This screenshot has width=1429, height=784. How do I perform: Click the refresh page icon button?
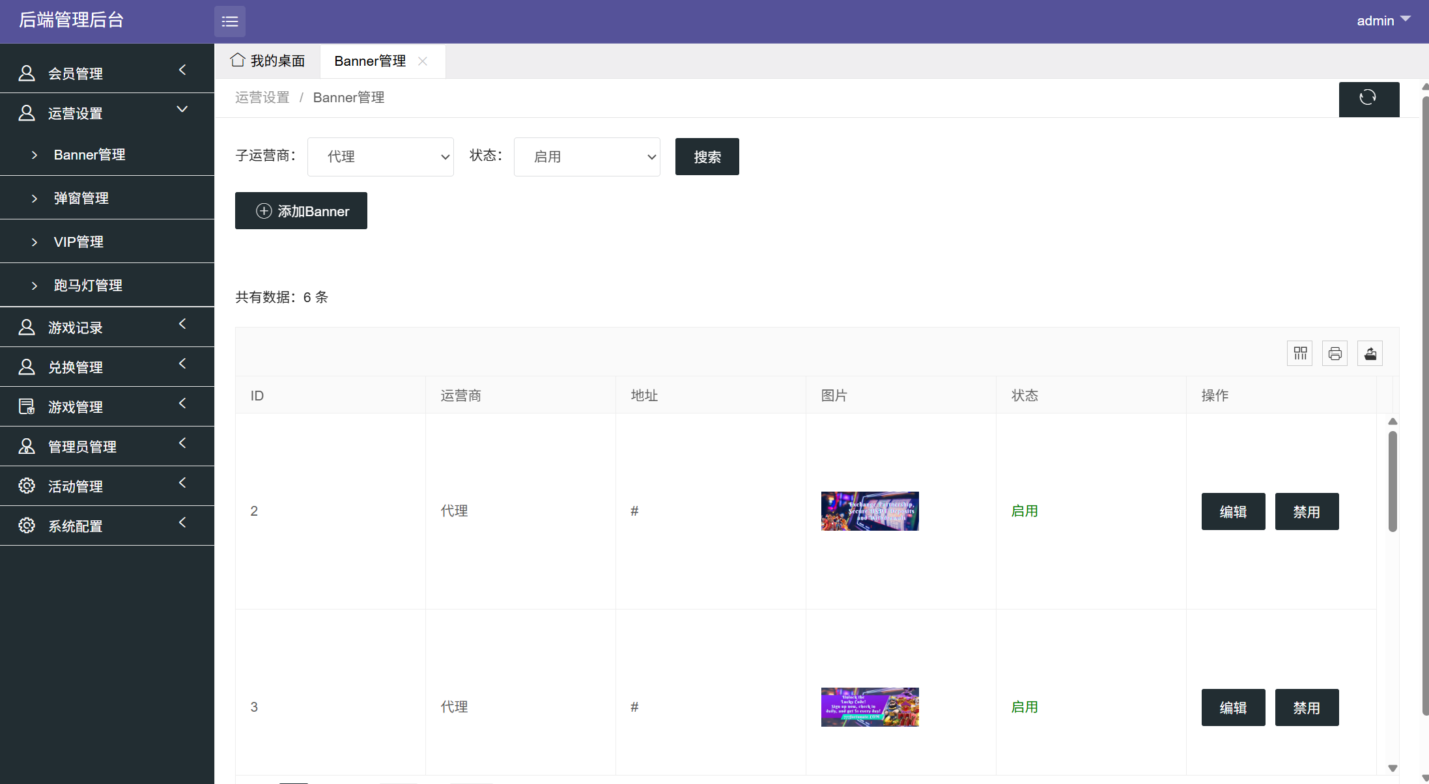[x=1368, y=99]
